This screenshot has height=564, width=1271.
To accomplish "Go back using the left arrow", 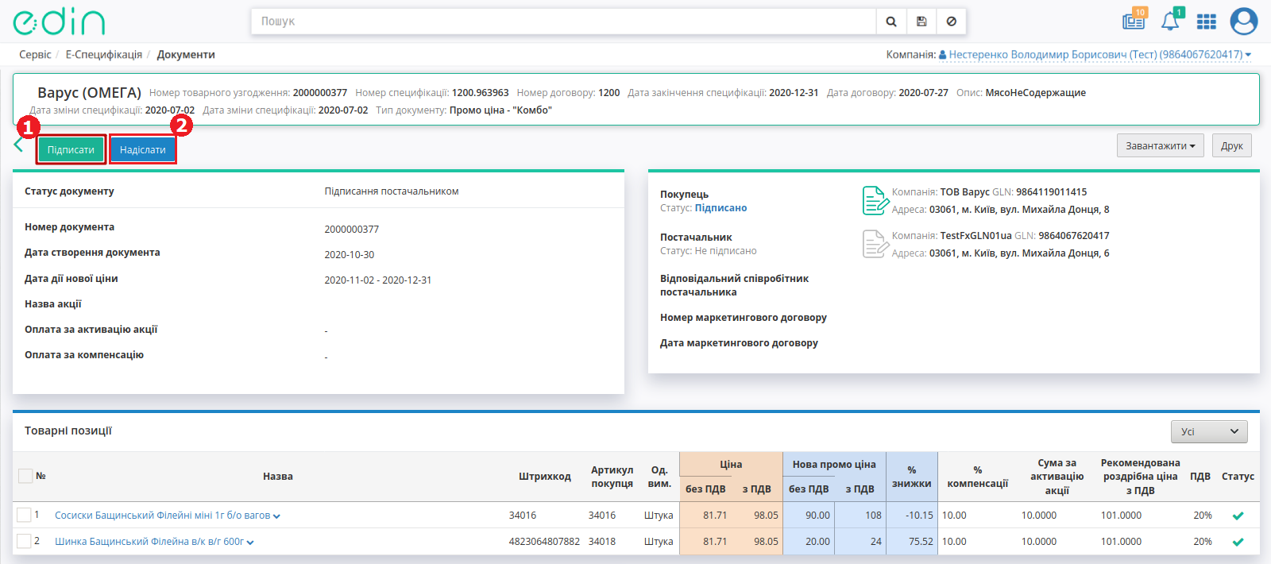I will coord(19,145).
